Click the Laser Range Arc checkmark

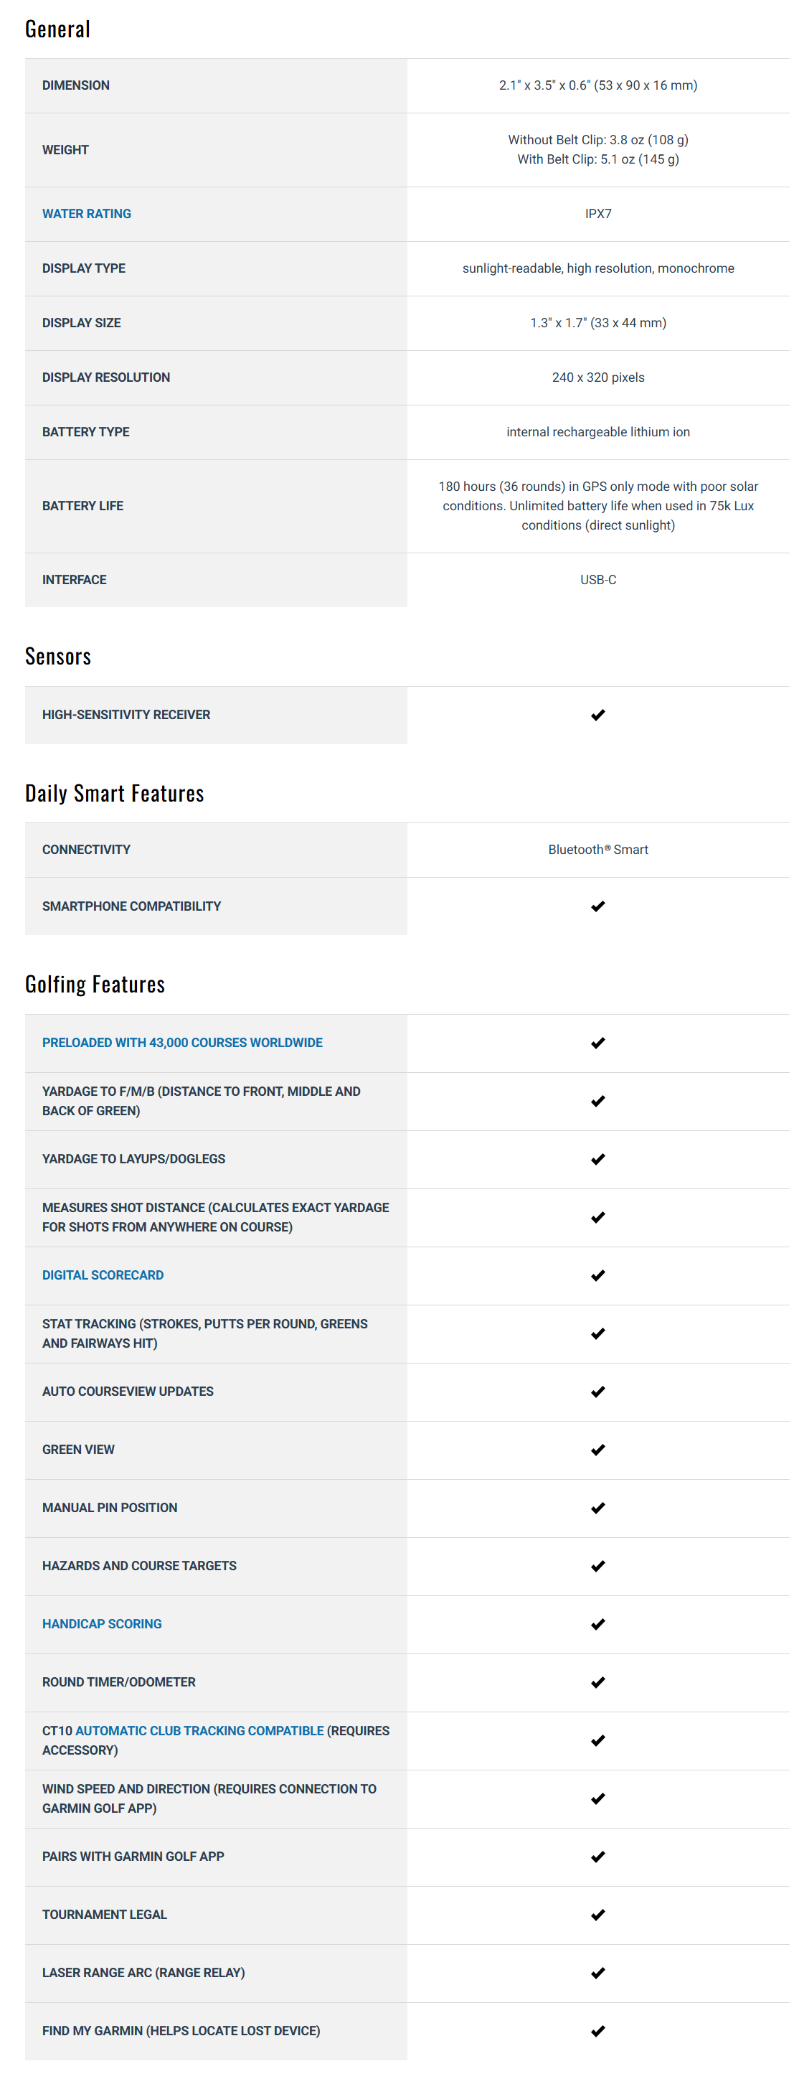coord(597,1973)
